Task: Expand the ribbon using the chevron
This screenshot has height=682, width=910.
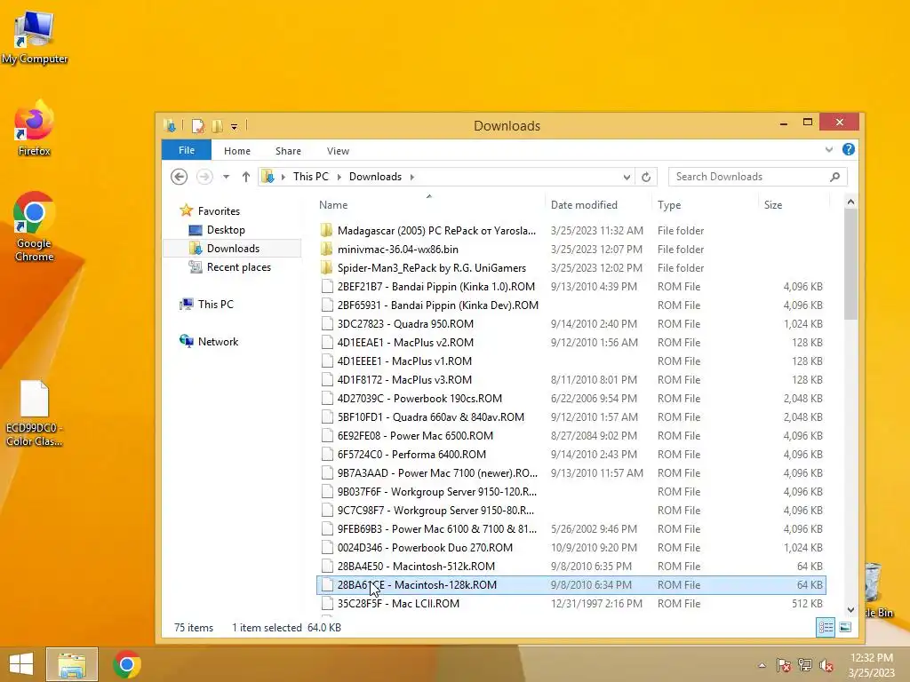Action: coord(829,149)
